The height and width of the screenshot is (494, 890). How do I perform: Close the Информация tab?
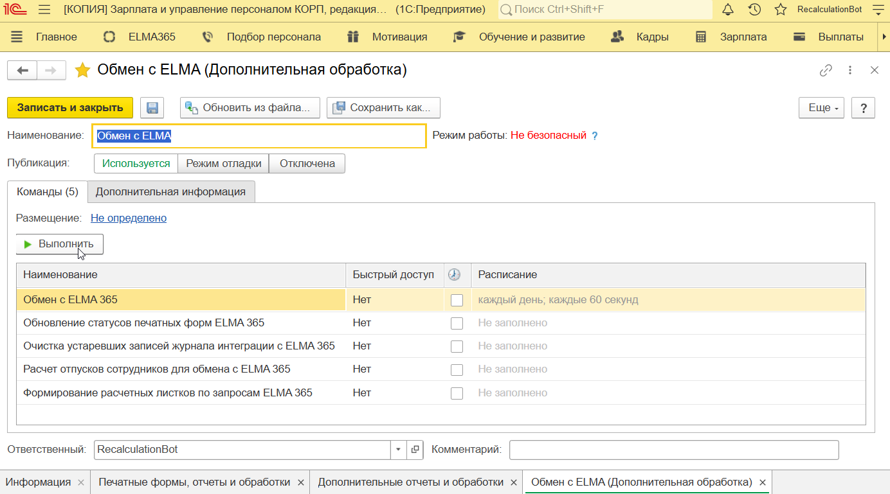coord(81,482)
